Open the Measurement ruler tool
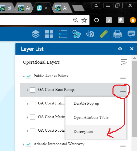137x151 pixels. point(104,34)
